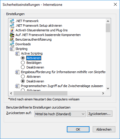The height and width of the screenshot is (139, 120).
Task: Enable Aktivieren for Eingabeaufforderung für Informationen
Action: tap(23, 77)
